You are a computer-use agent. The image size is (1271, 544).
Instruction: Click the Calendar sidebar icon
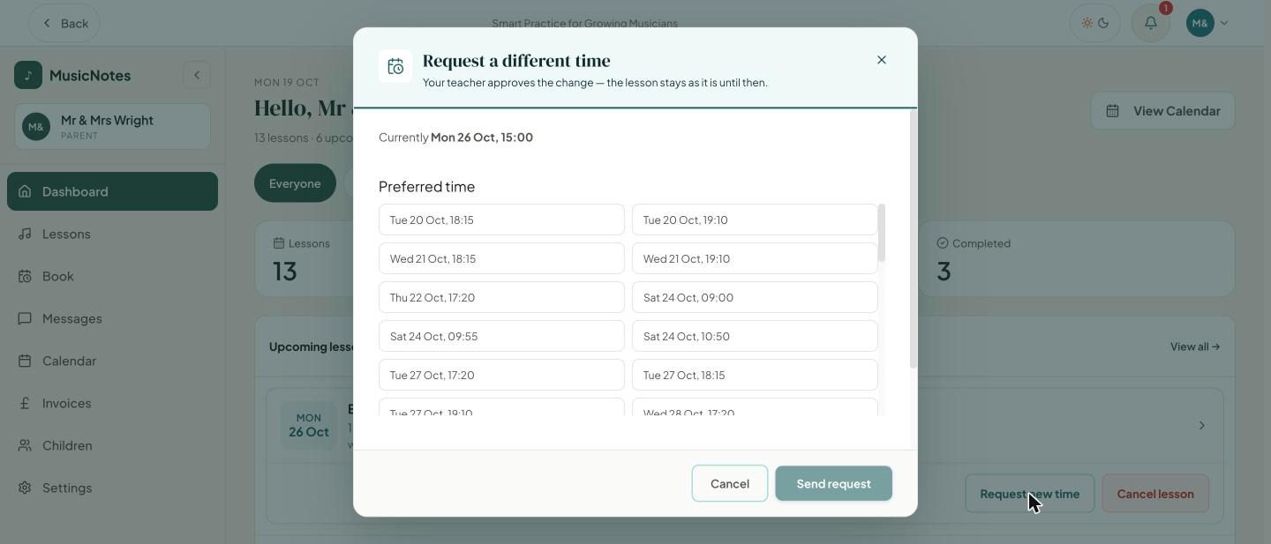tap(25, 361)
